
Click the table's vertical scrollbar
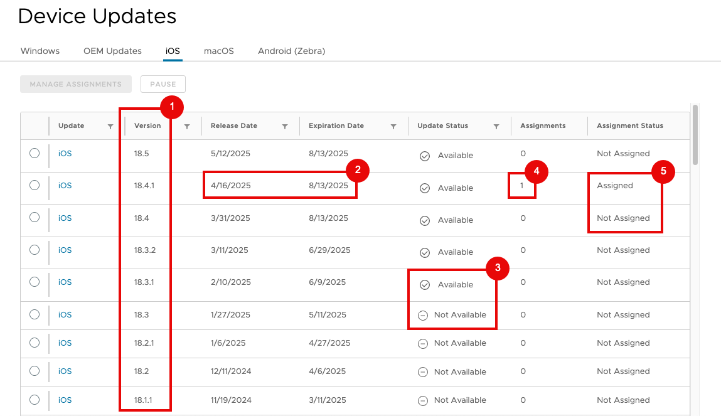[x=695, y=135]
